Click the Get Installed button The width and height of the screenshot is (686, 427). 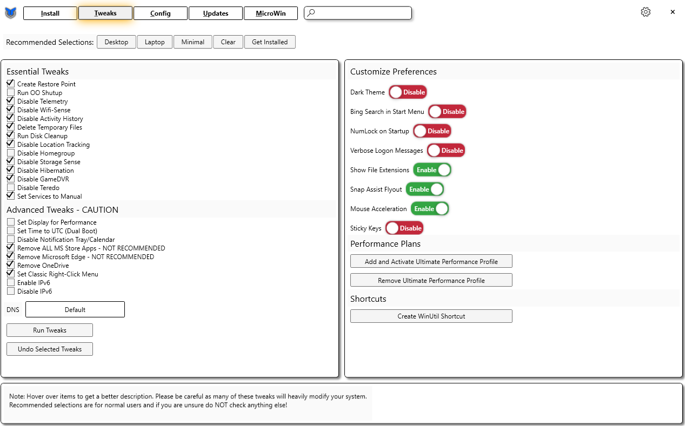(x=270, y=42)
